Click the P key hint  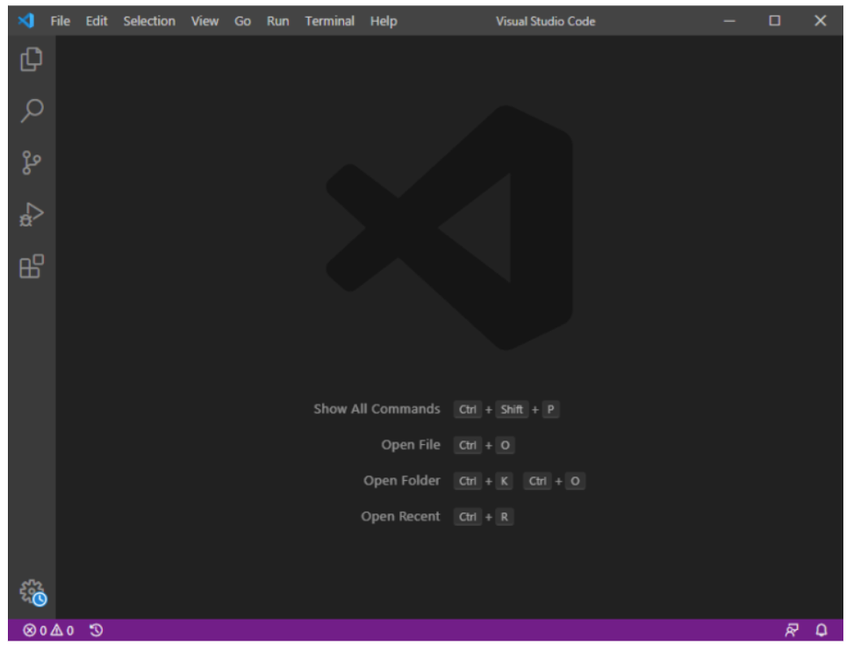[550, 409]
